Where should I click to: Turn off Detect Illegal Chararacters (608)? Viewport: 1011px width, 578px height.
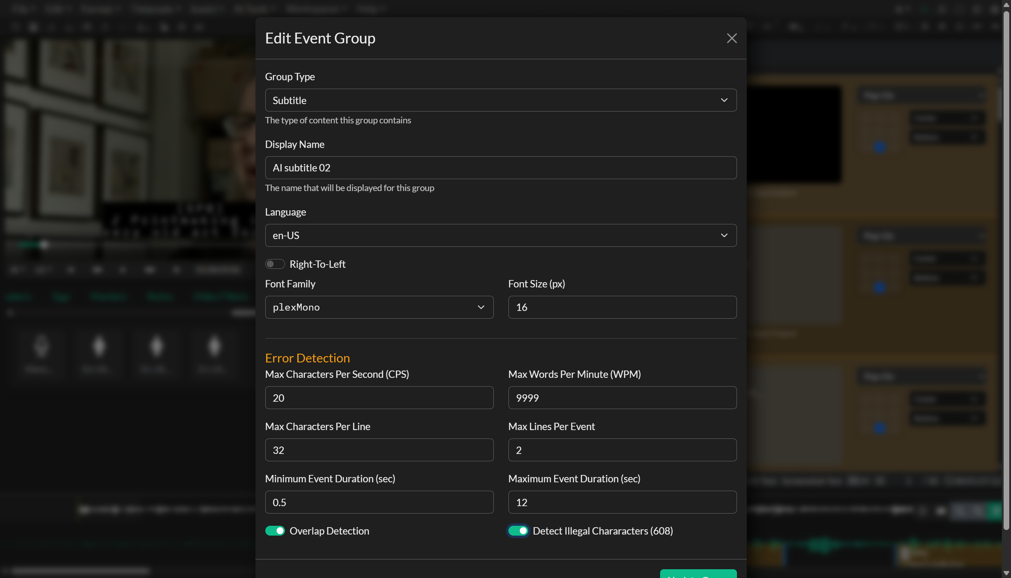pos(518,530)
